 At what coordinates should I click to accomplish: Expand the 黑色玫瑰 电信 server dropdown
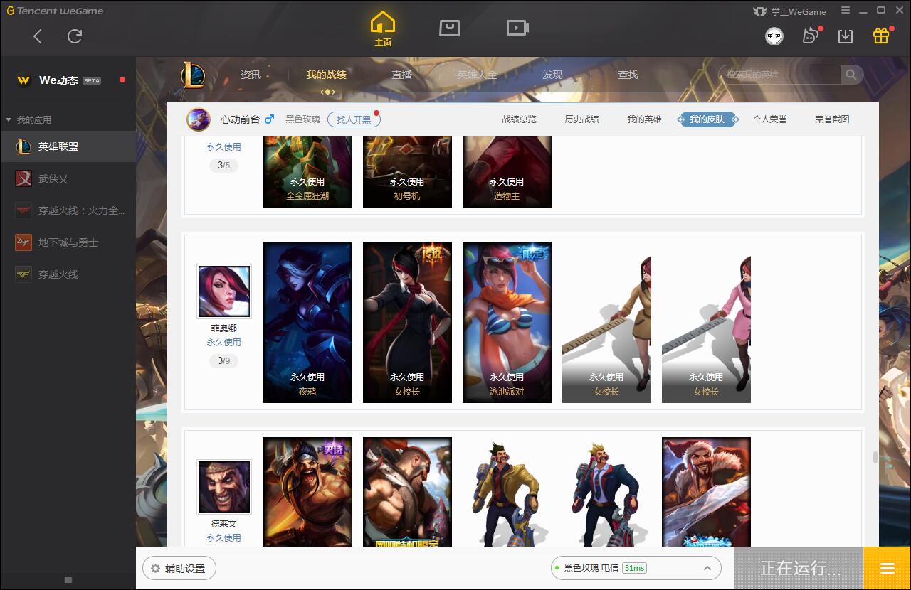[636, 568]
